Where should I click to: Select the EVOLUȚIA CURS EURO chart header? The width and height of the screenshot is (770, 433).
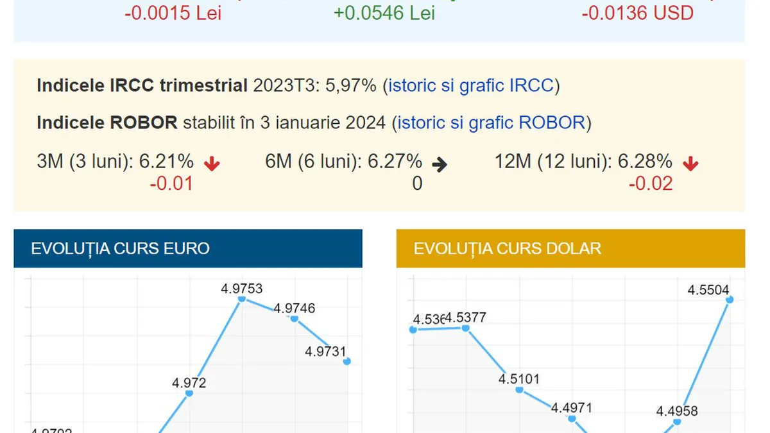click(x=188, y=249)
